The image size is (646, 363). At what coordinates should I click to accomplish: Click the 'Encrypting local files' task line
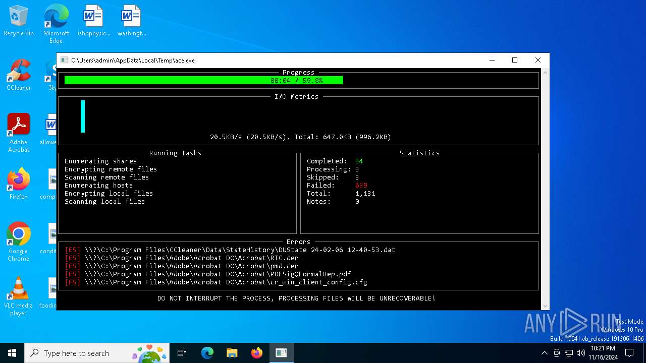pos(109,193)
